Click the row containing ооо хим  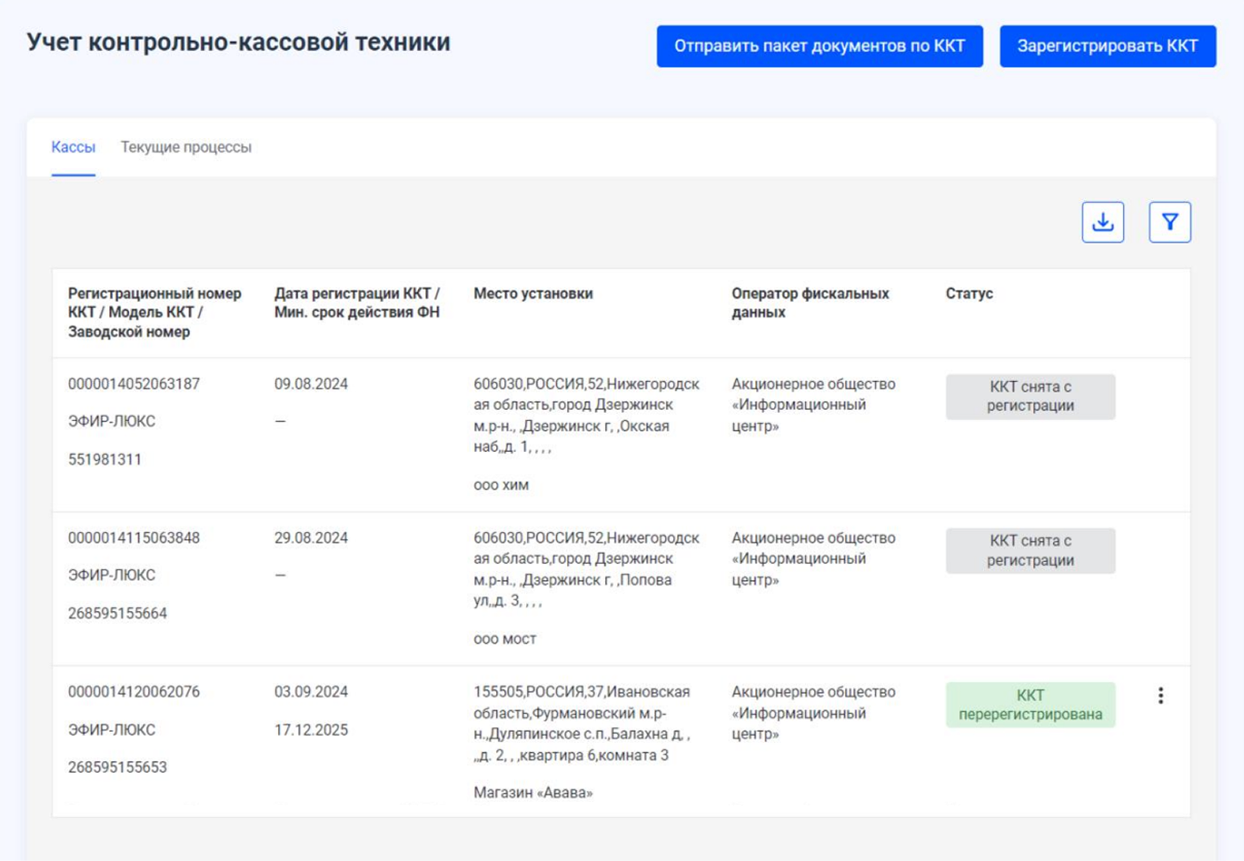coord(502,485)
